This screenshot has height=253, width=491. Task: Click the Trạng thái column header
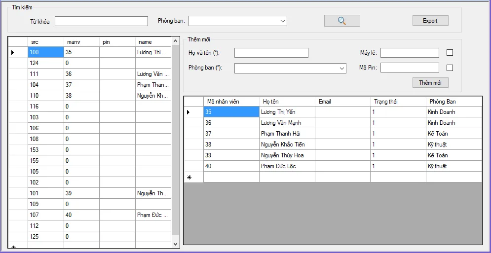coord(397,102)
